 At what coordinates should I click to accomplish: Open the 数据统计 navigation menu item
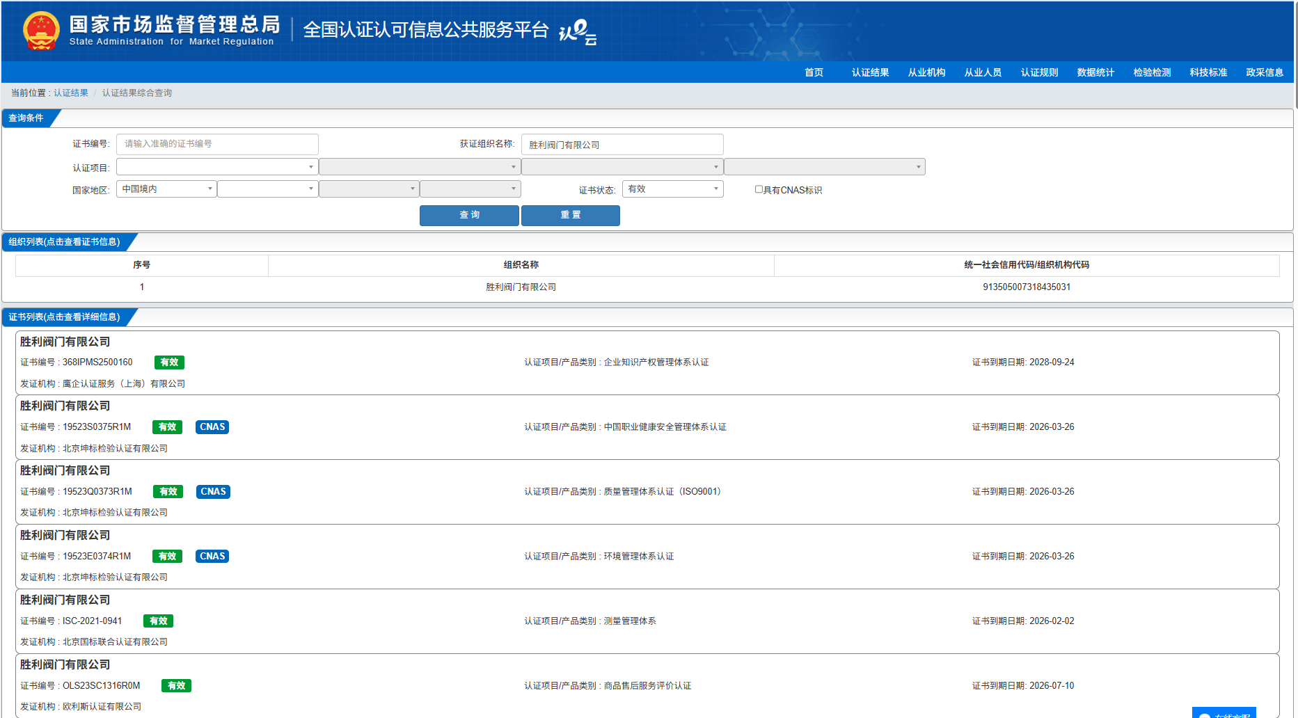point(1095,72)
